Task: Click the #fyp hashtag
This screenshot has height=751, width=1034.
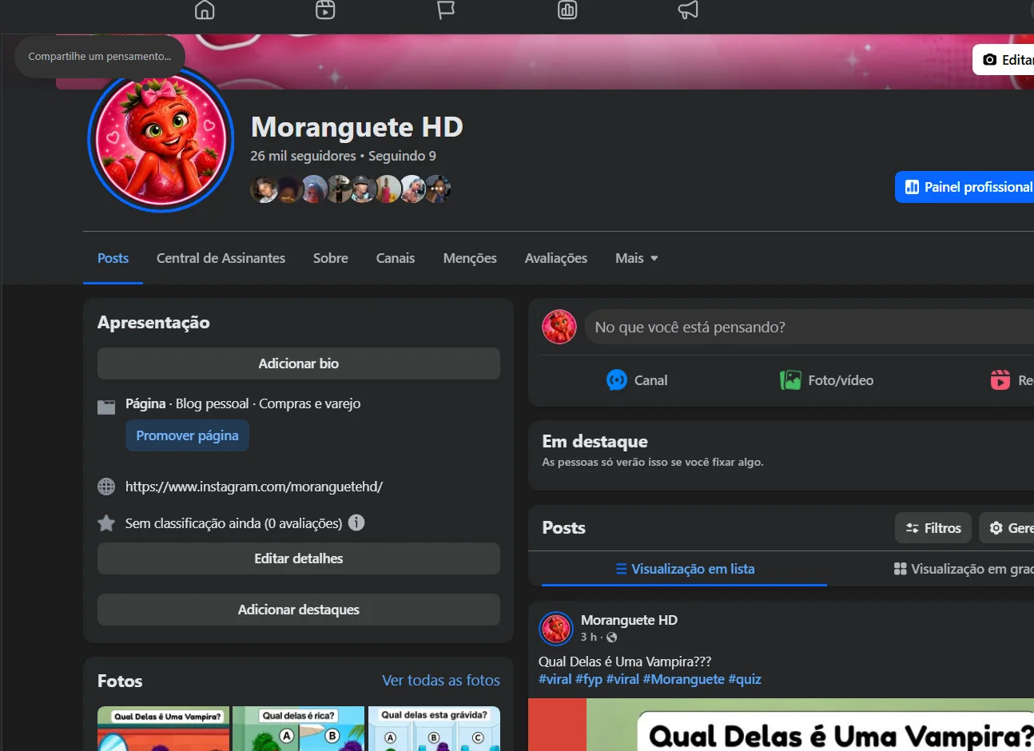Action: [x=589, y=679]
